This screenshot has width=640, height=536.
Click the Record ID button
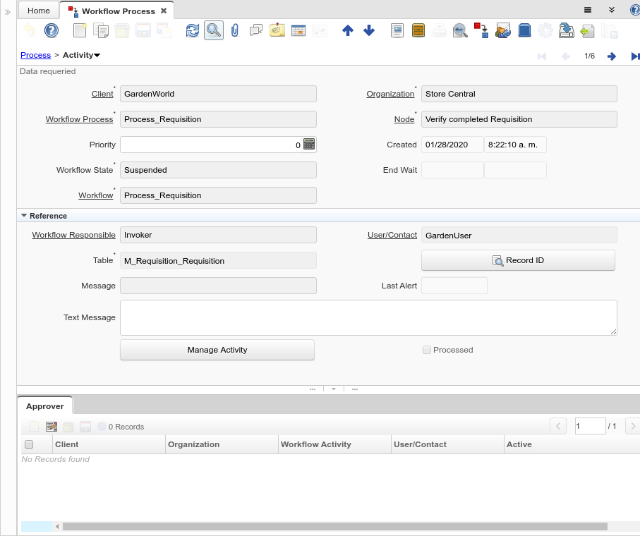[x=518, y=260]
